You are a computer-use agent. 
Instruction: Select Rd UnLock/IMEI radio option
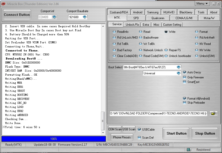(114, 38)
